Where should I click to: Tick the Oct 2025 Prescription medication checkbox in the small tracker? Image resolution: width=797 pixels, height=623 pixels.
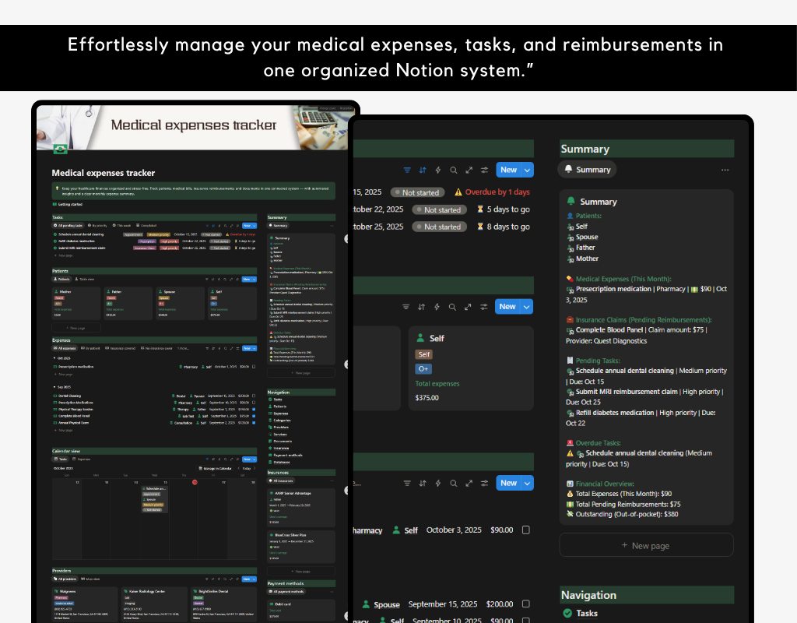(254, 367)
